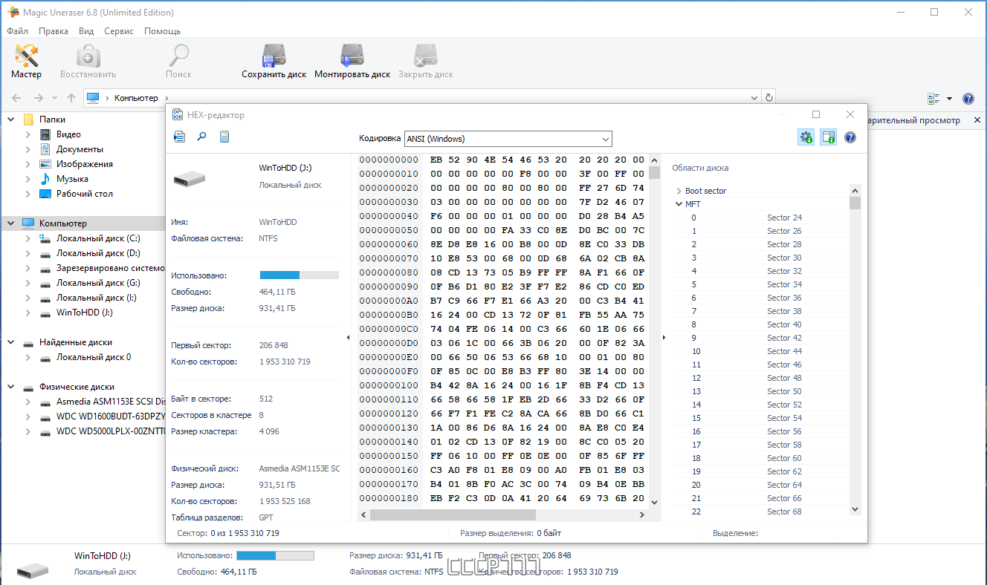Click the Монтировать диск toolbar icon
The width and height of the screenshot is (987, 585).
tap(352, 61)
